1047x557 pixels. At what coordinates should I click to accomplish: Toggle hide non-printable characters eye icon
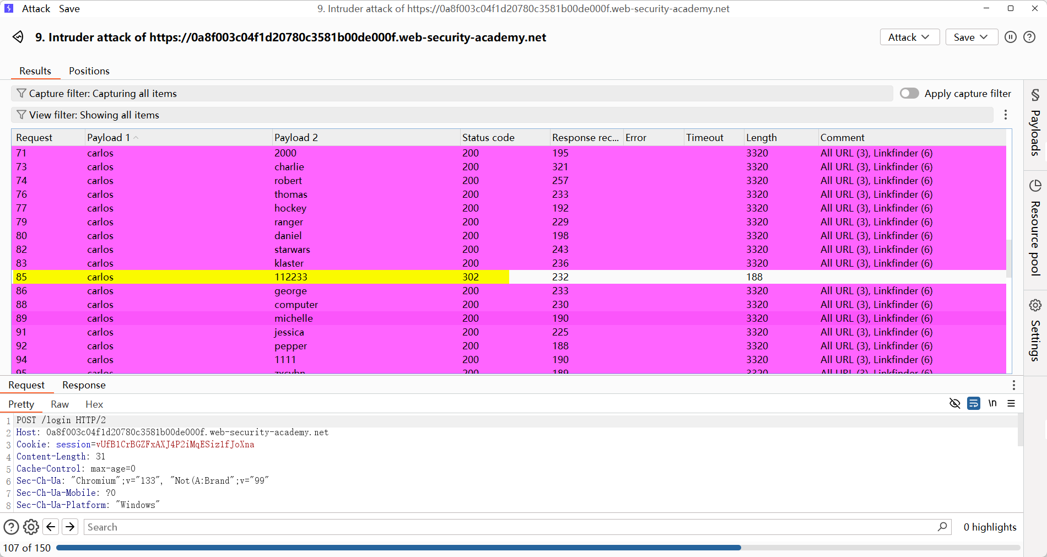[x=955, y=403]
